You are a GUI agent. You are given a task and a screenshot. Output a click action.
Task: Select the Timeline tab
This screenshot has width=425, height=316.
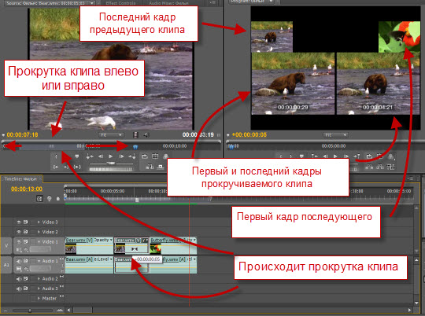click(x=20, y=179)
